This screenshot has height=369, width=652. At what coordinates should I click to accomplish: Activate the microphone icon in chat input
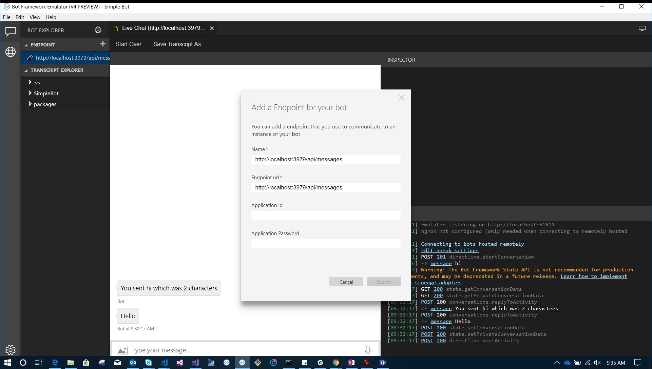tap(367, 350)
